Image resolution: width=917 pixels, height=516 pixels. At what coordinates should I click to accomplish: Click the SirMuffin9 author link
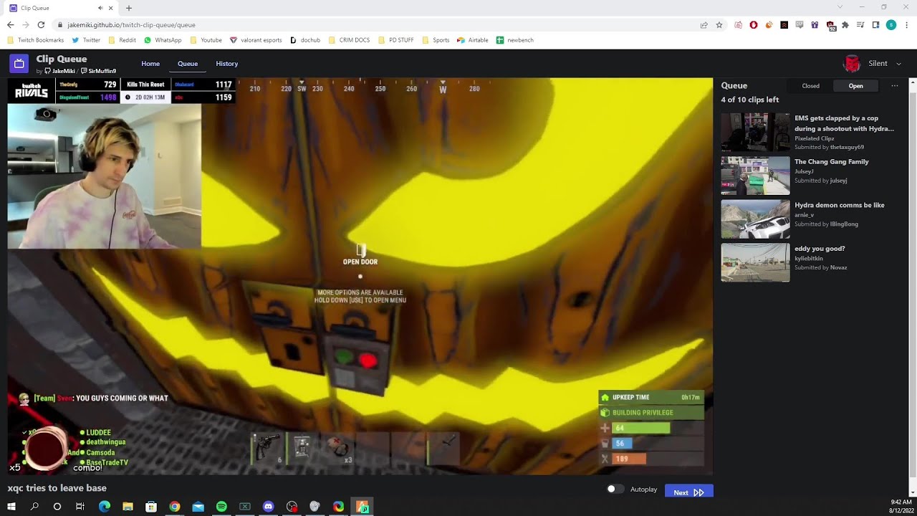[99, 72]
